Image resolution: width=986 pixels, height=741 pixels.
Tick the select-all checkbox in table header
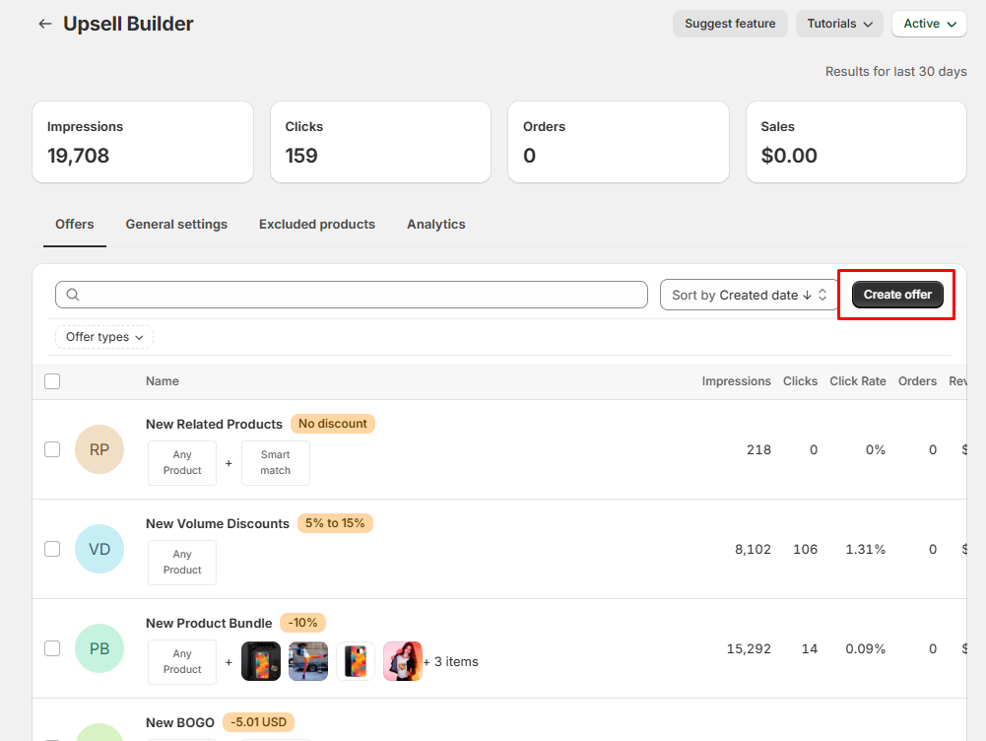pyautogui.click(x=52, y=381)
